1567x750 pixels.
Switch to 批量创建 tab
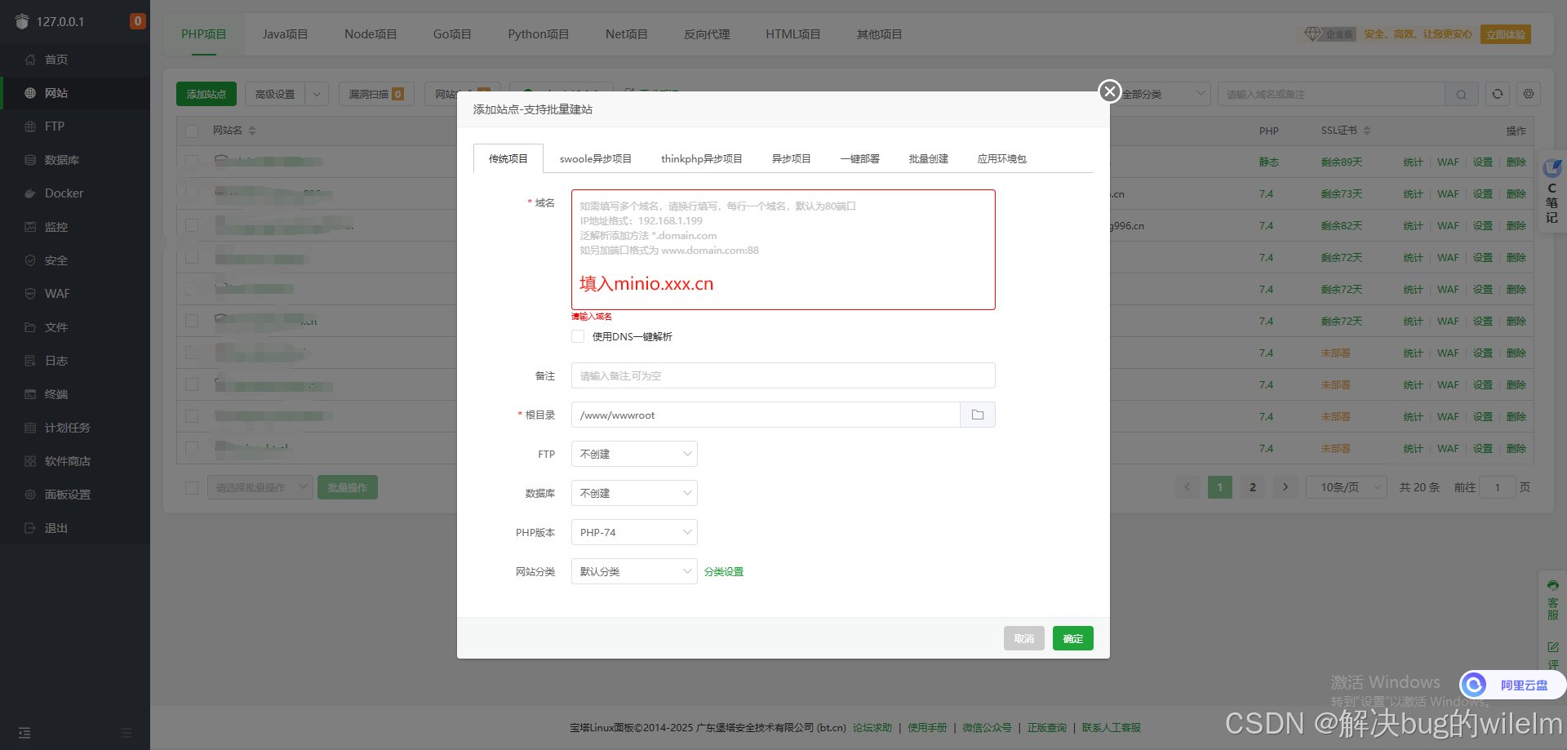[x=928, y=158]
